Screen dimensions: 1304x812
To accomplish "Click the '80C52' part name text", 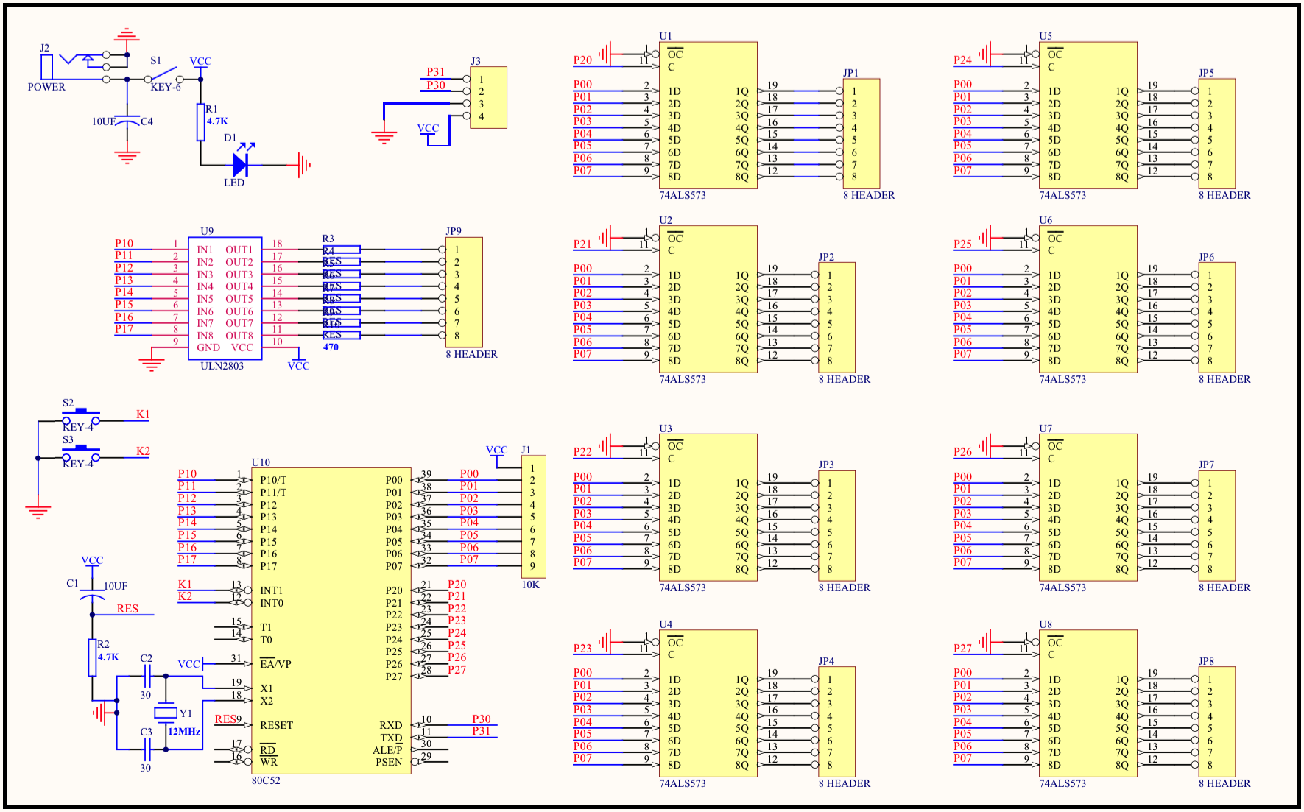I will pos(266,781).
